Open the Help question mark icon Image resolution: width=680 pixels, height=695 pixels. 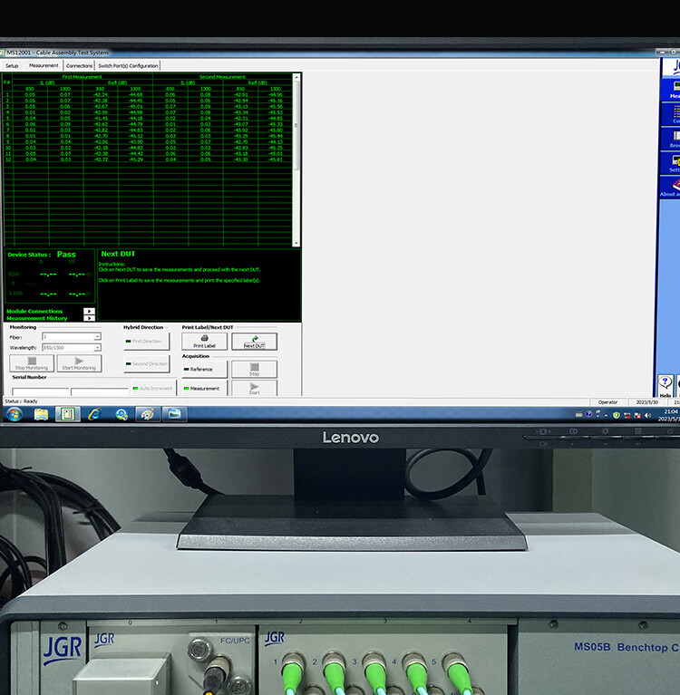665,382
